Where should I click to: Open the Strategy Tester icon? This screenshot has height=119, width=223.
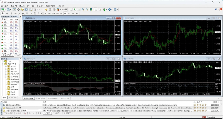click(30, 9)
